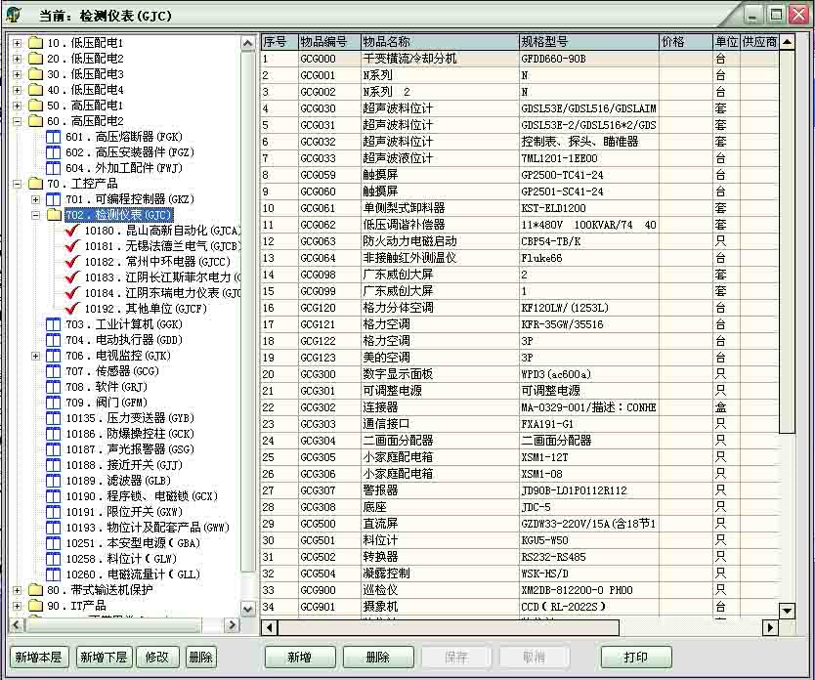Click the 规格型号 column header
Screen dimensions: 815x680
pos(588,42)
